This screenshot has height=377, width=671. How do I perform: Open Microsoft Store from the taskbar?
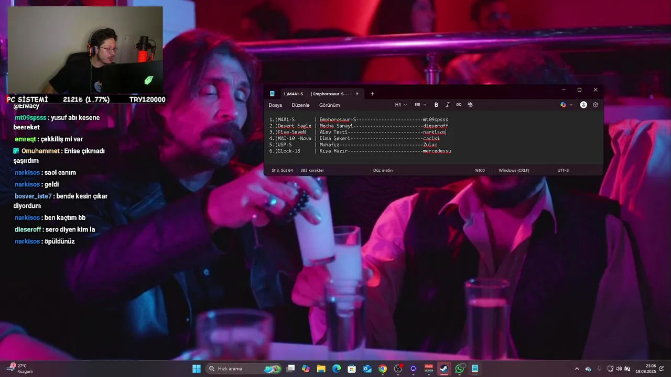click(x=352, y=369)
